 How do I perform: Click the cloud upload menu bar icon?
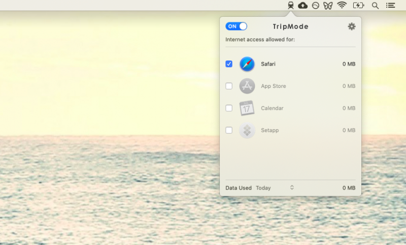tap(302, 6)
